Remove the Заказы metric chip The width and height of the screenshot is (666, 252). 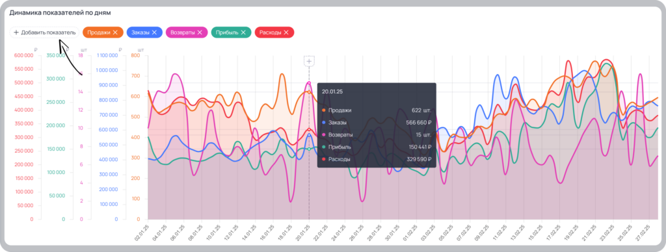tap(155, 32)
